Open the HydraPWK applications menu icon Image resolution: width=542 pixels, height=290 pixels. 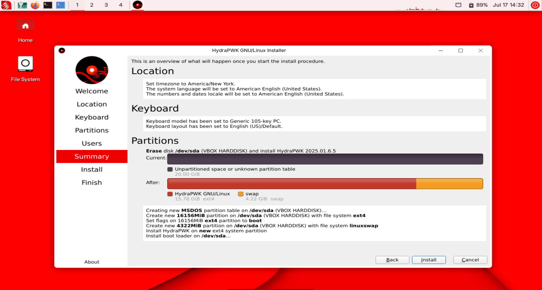pos(6,5)
